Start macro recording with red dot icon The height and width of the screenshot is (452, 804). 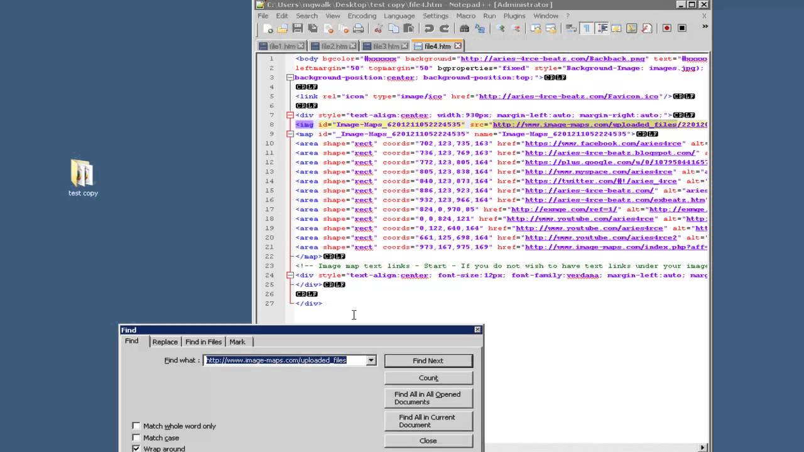[x=667, y=28]
